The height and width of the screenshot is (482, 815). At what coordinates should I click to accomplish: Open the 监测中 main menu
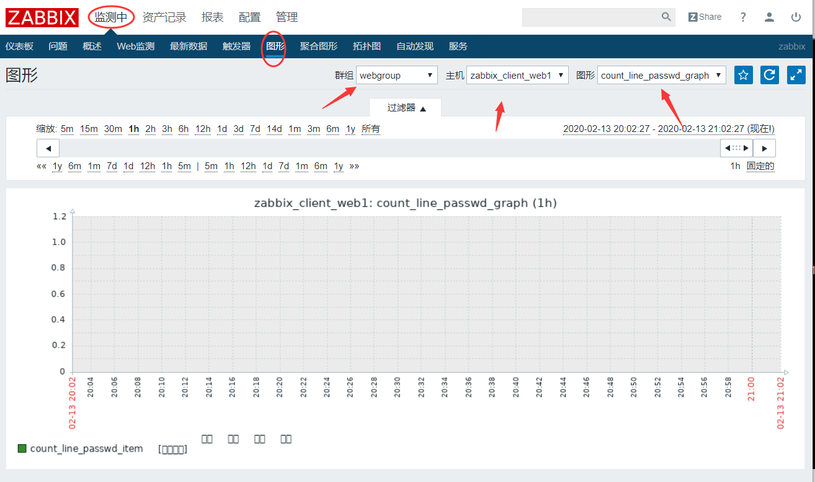[x=111, y=17]
